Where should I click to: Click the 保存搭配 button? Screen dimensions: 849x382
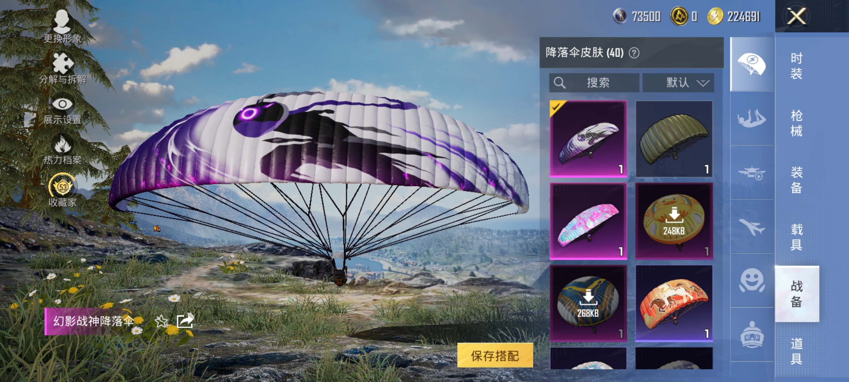(x=495, y=355)
